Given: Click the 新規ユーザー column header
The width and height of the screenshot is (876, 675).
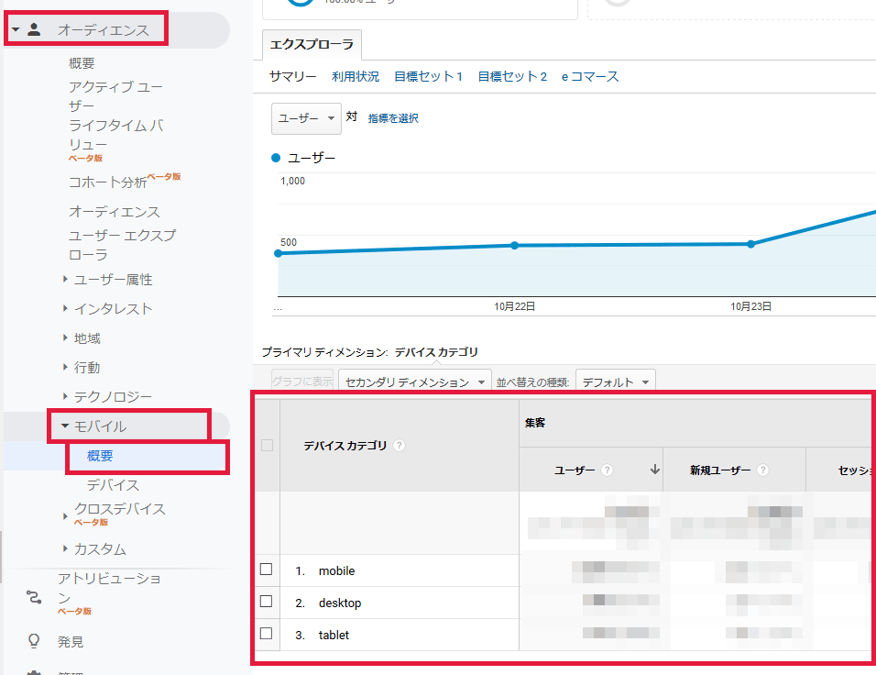Looking at the screenshot, I should click(720, 470).
